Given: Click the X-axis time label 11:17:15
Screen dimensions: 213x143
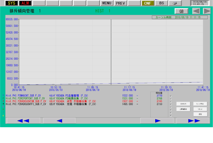Looking at the screenshot, I should click(x=129, y=87).
